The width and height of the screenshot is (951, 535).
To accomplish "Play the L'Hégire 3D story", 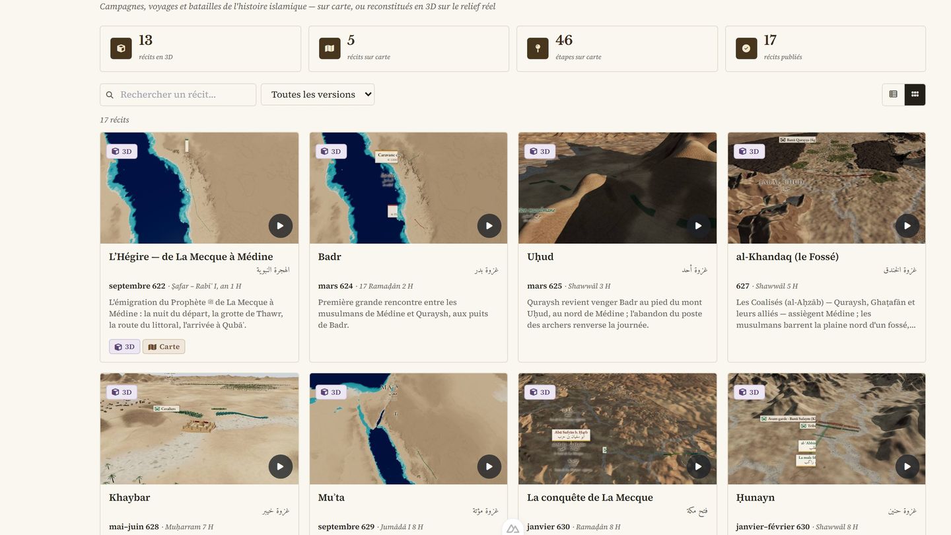I will (x=280, y=226).
